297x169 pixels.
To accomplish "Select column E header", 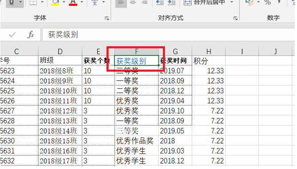I will [98, 51].
